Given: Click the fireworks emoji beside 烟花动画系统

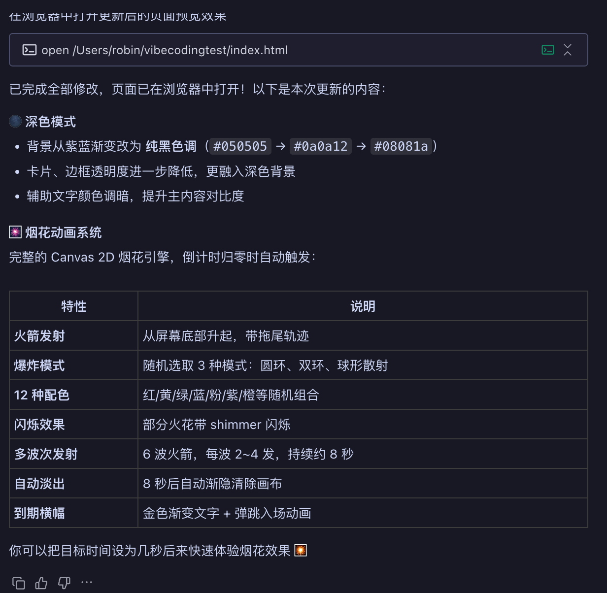Looking at the screenshot, I should coord(15,232).
